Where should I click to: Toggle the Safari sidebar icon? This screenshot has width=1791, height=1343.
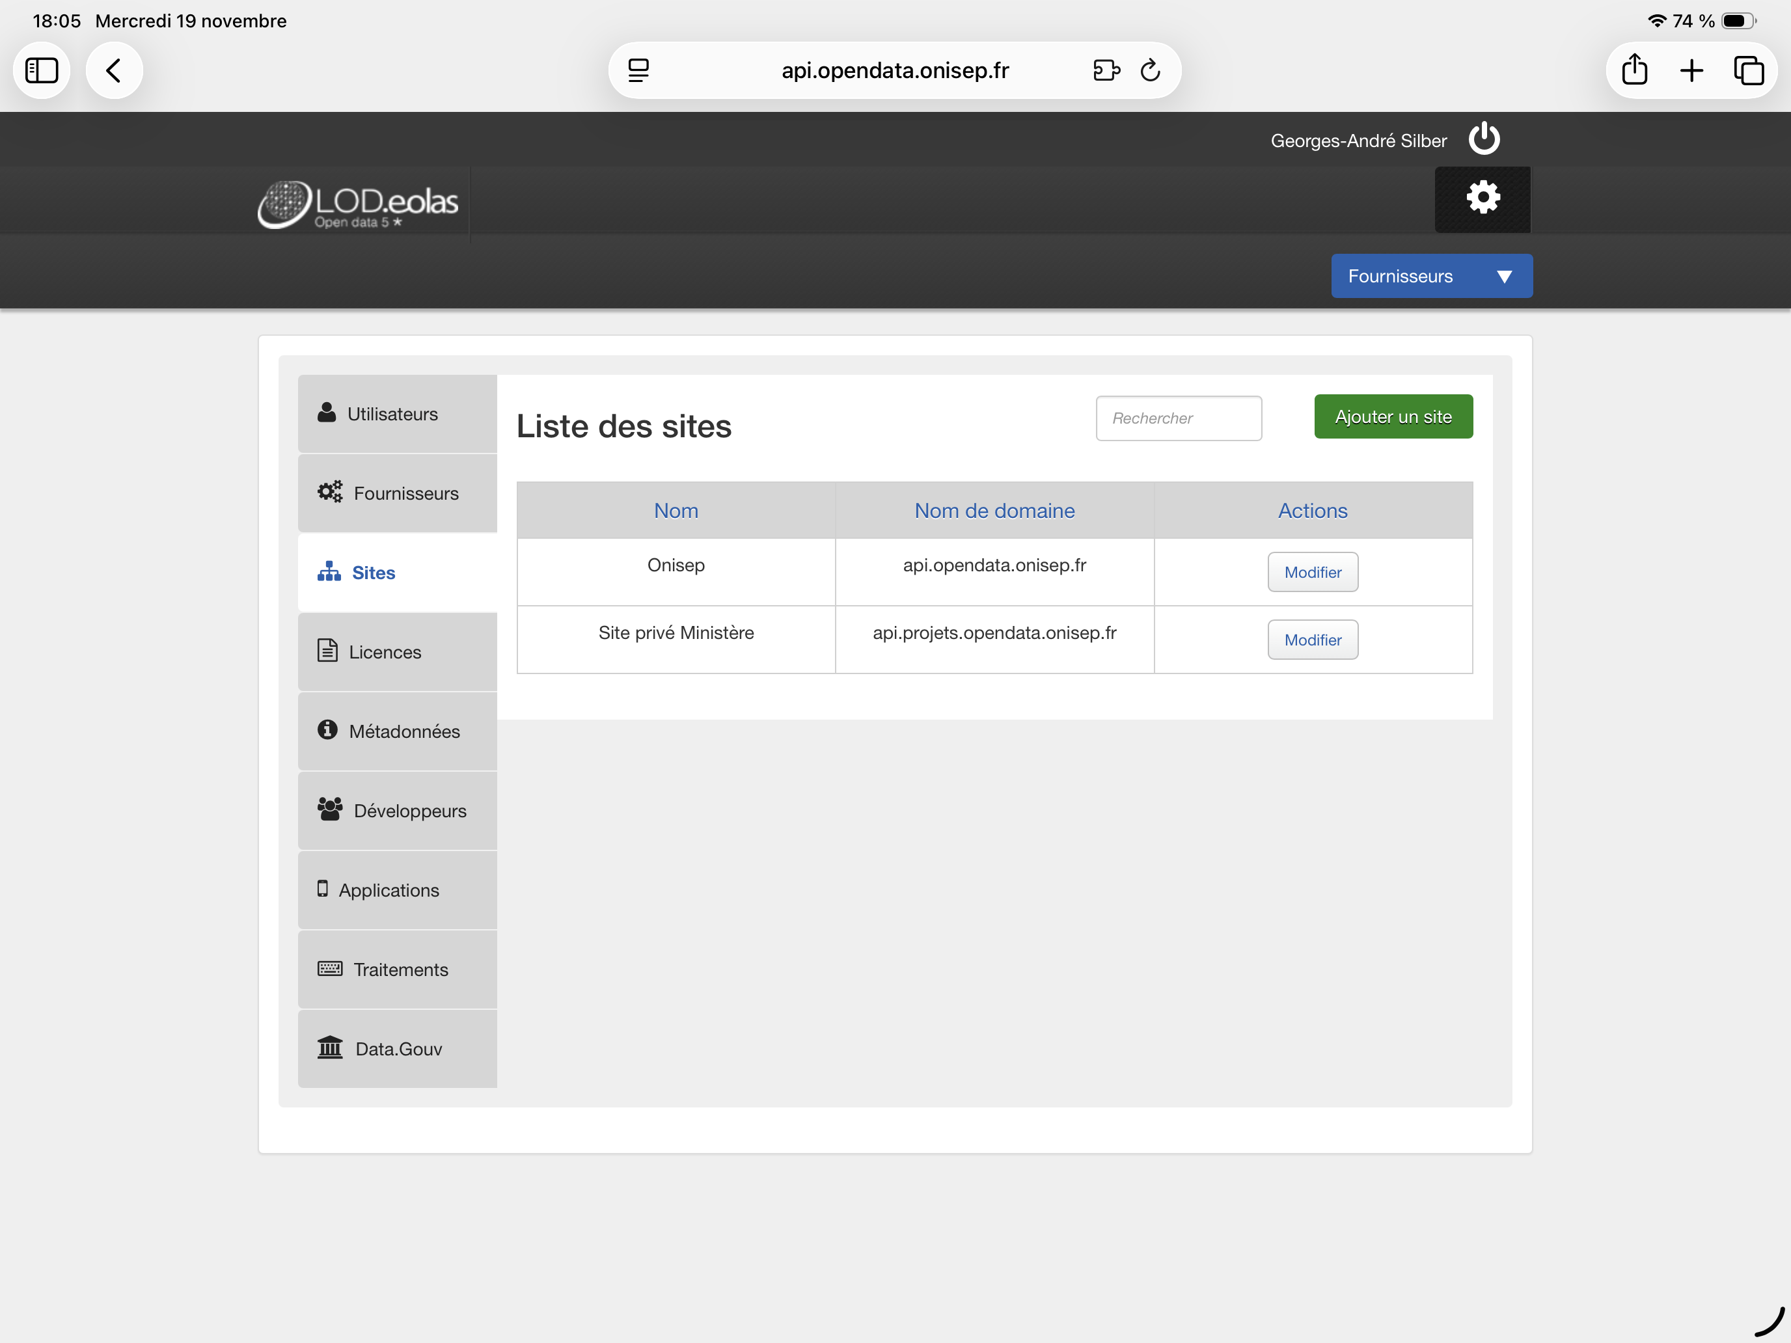(x=41, y=70)
